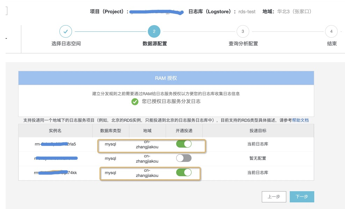The image size is (345, 209).
Task: Click instance name ending in 74kk
Action: coord(55,173)
